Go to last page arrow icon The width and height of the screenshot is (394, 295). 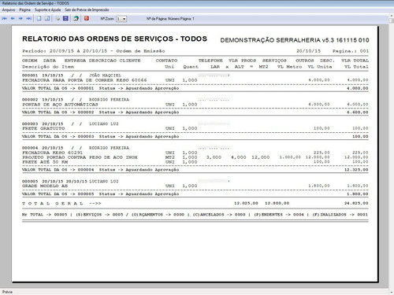coord(29,19)
